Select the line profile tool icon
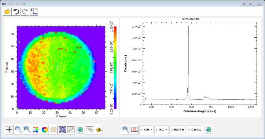This screenshot has width=265, height=139. 71,129
